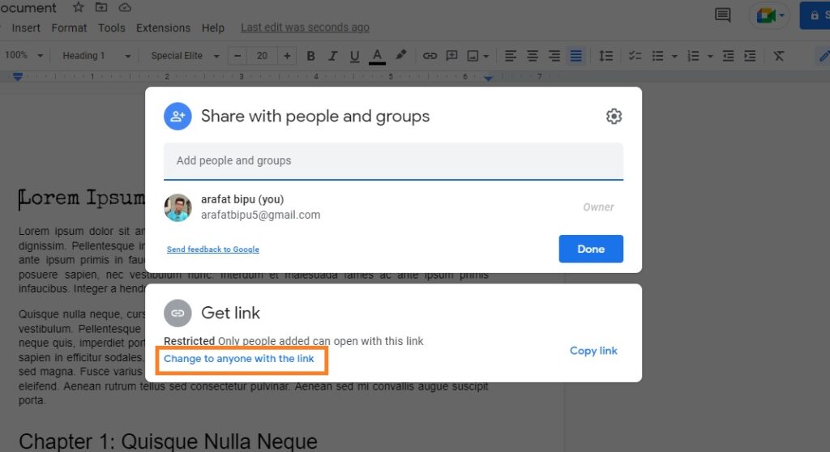
Task: Click the add comment icon
Action: point(451,56)
